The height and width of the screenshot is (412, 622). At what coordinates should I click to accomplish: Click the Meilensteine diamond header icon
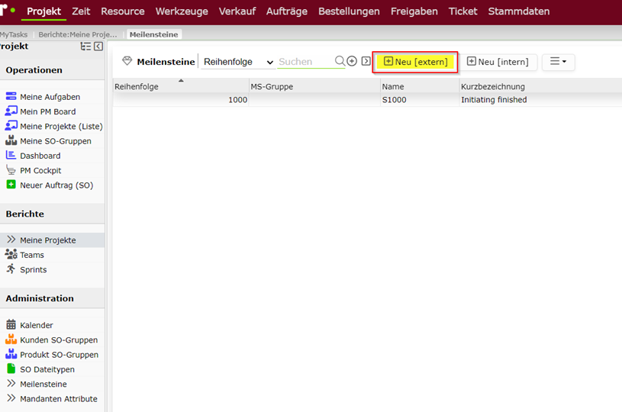point(127,61)
